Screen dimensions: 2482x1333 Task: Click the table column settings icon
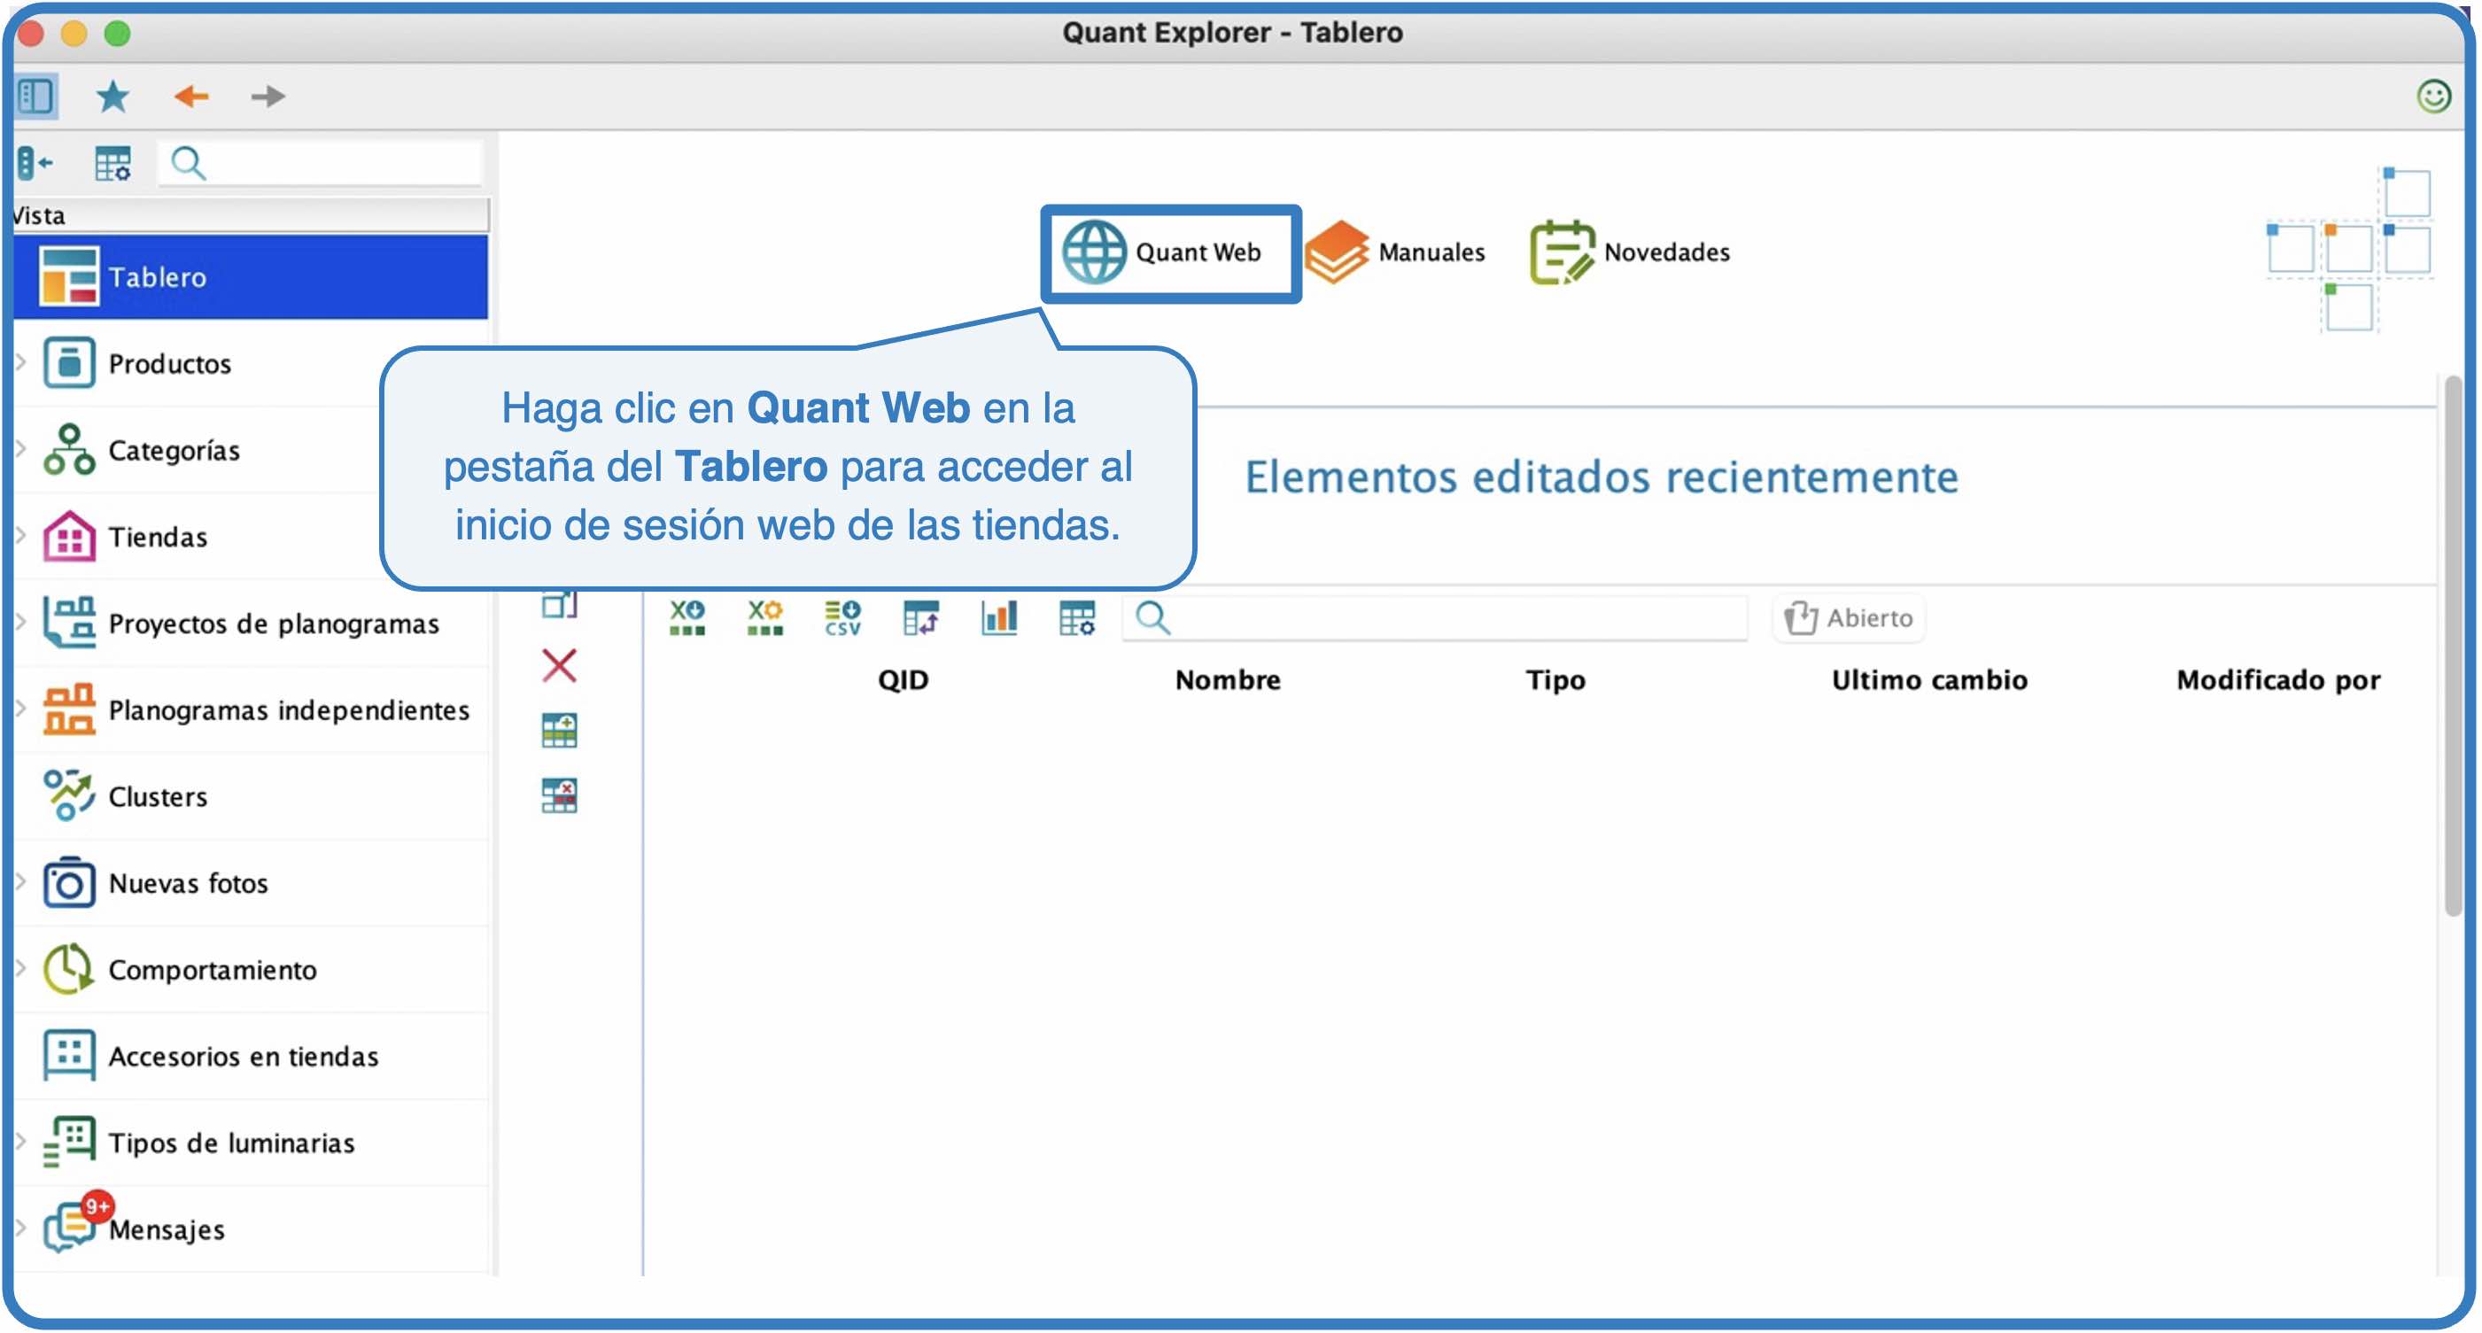(1077, 617)
